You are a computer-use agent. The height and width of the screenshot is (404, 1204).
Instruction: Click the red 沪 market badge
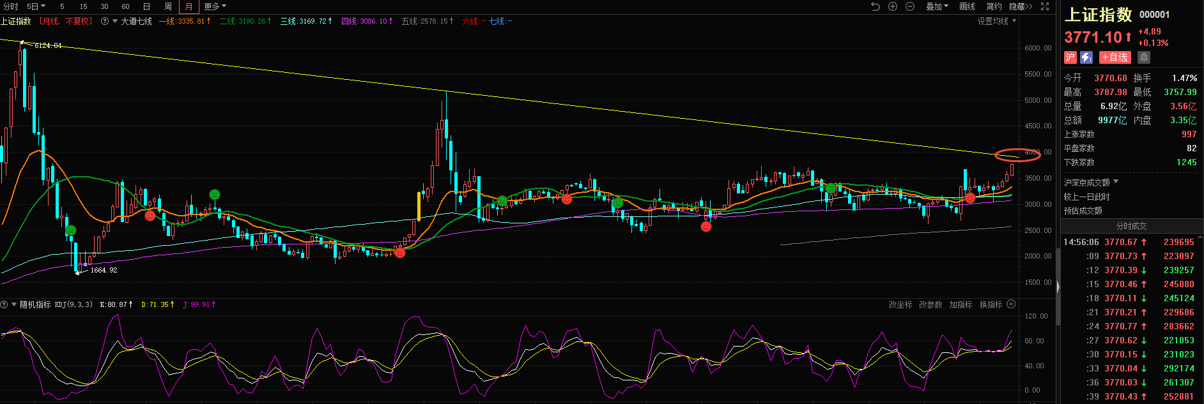[x=1070, y=57]
